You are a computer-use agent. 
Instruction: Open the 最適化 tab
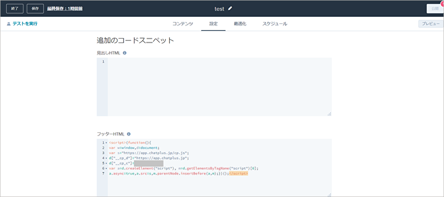(240, 24)
